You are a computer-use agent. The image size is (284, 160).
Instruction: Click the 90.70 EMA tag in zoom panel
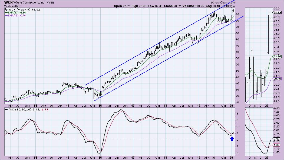click(x=277, y=79)
